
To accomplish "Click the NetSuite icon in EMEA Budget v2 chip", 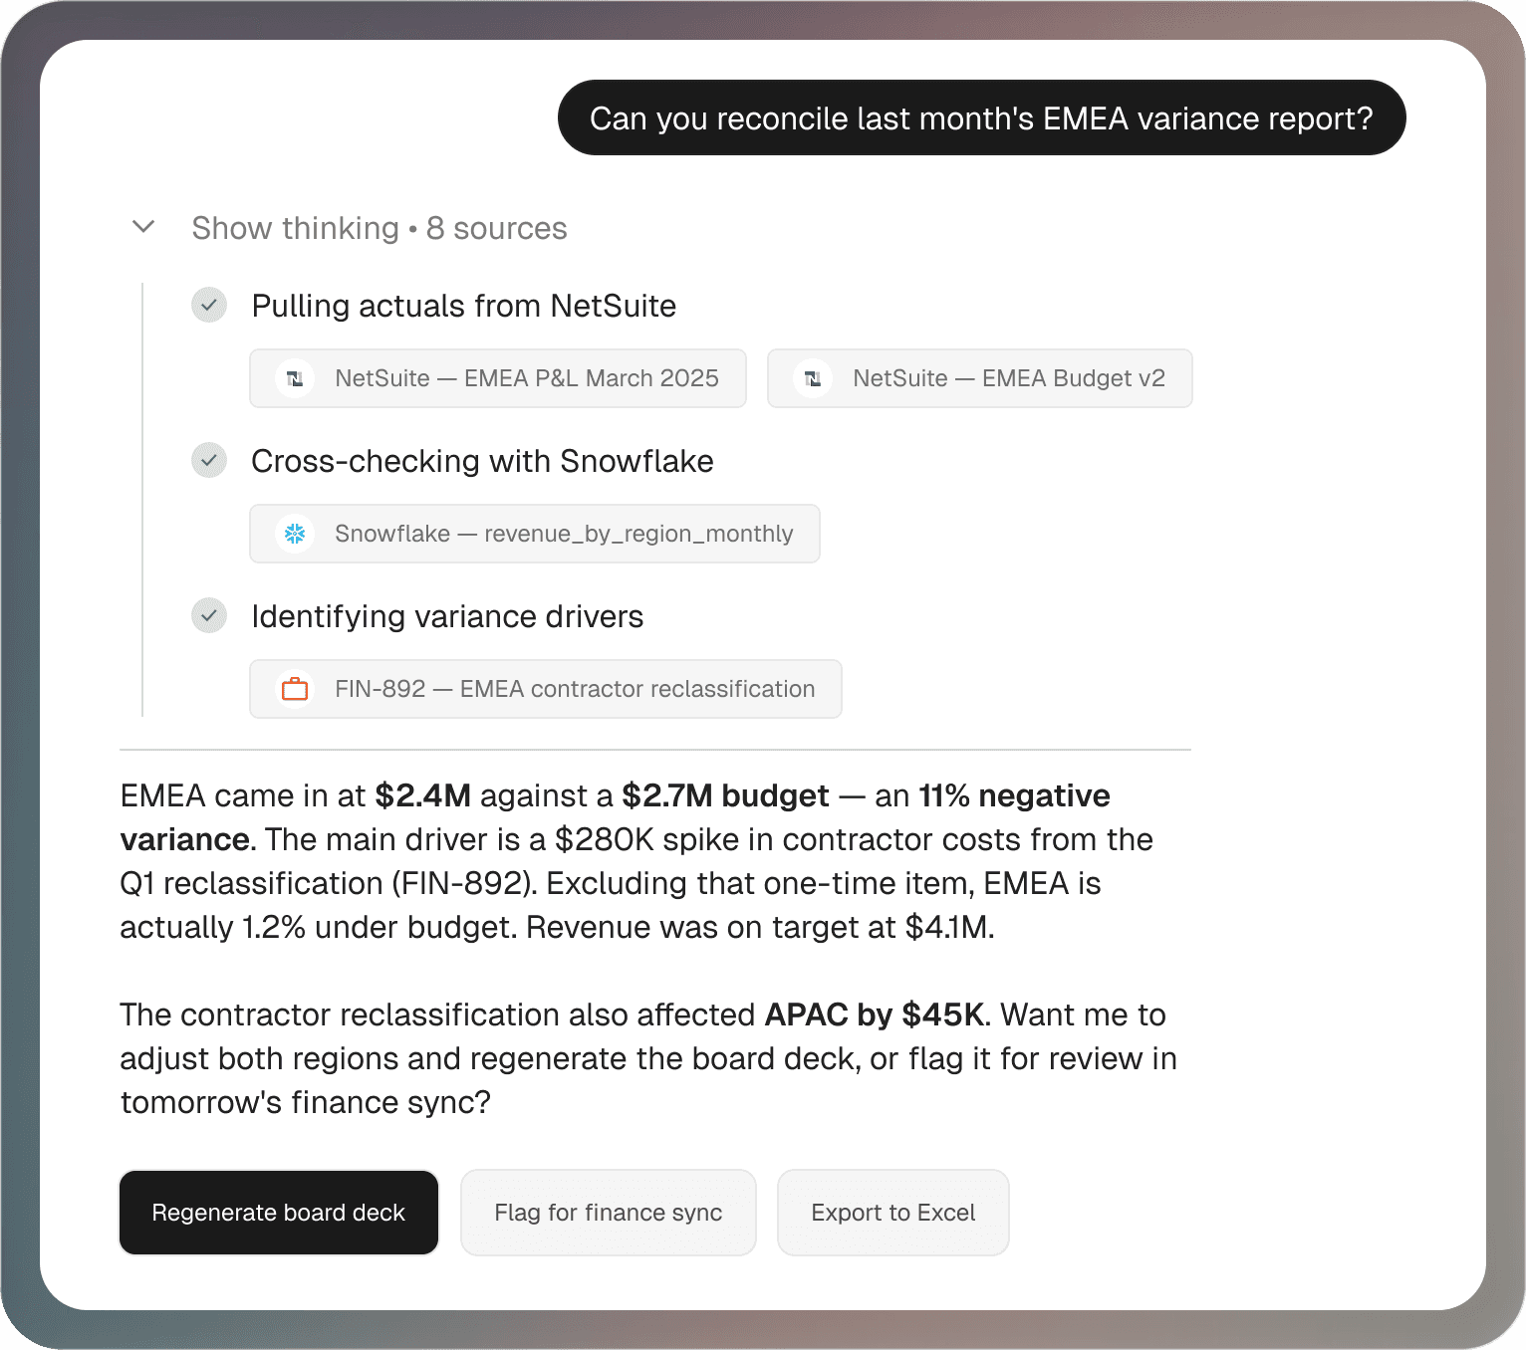I will click(x=813, y=378).
